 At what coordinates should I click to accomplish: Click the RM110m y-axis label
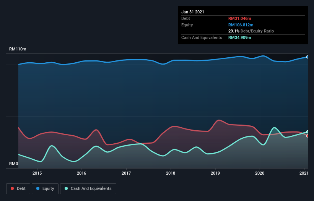point(18,49)
